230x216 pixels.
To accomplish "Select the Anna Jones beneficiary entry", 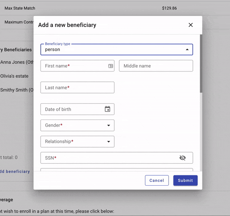I will 17,62.
